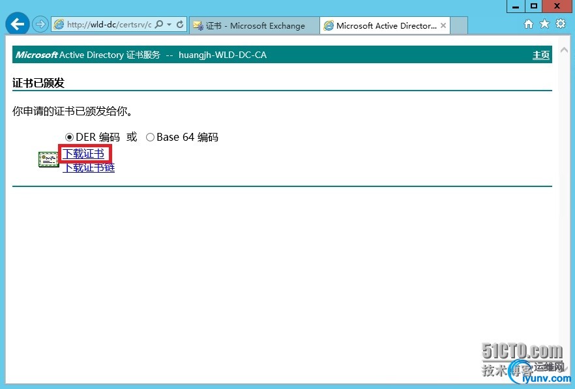
Task: Click the text 你申请的证书已颁发给你。
Action: pyautogui.click(x=72, y=111)
